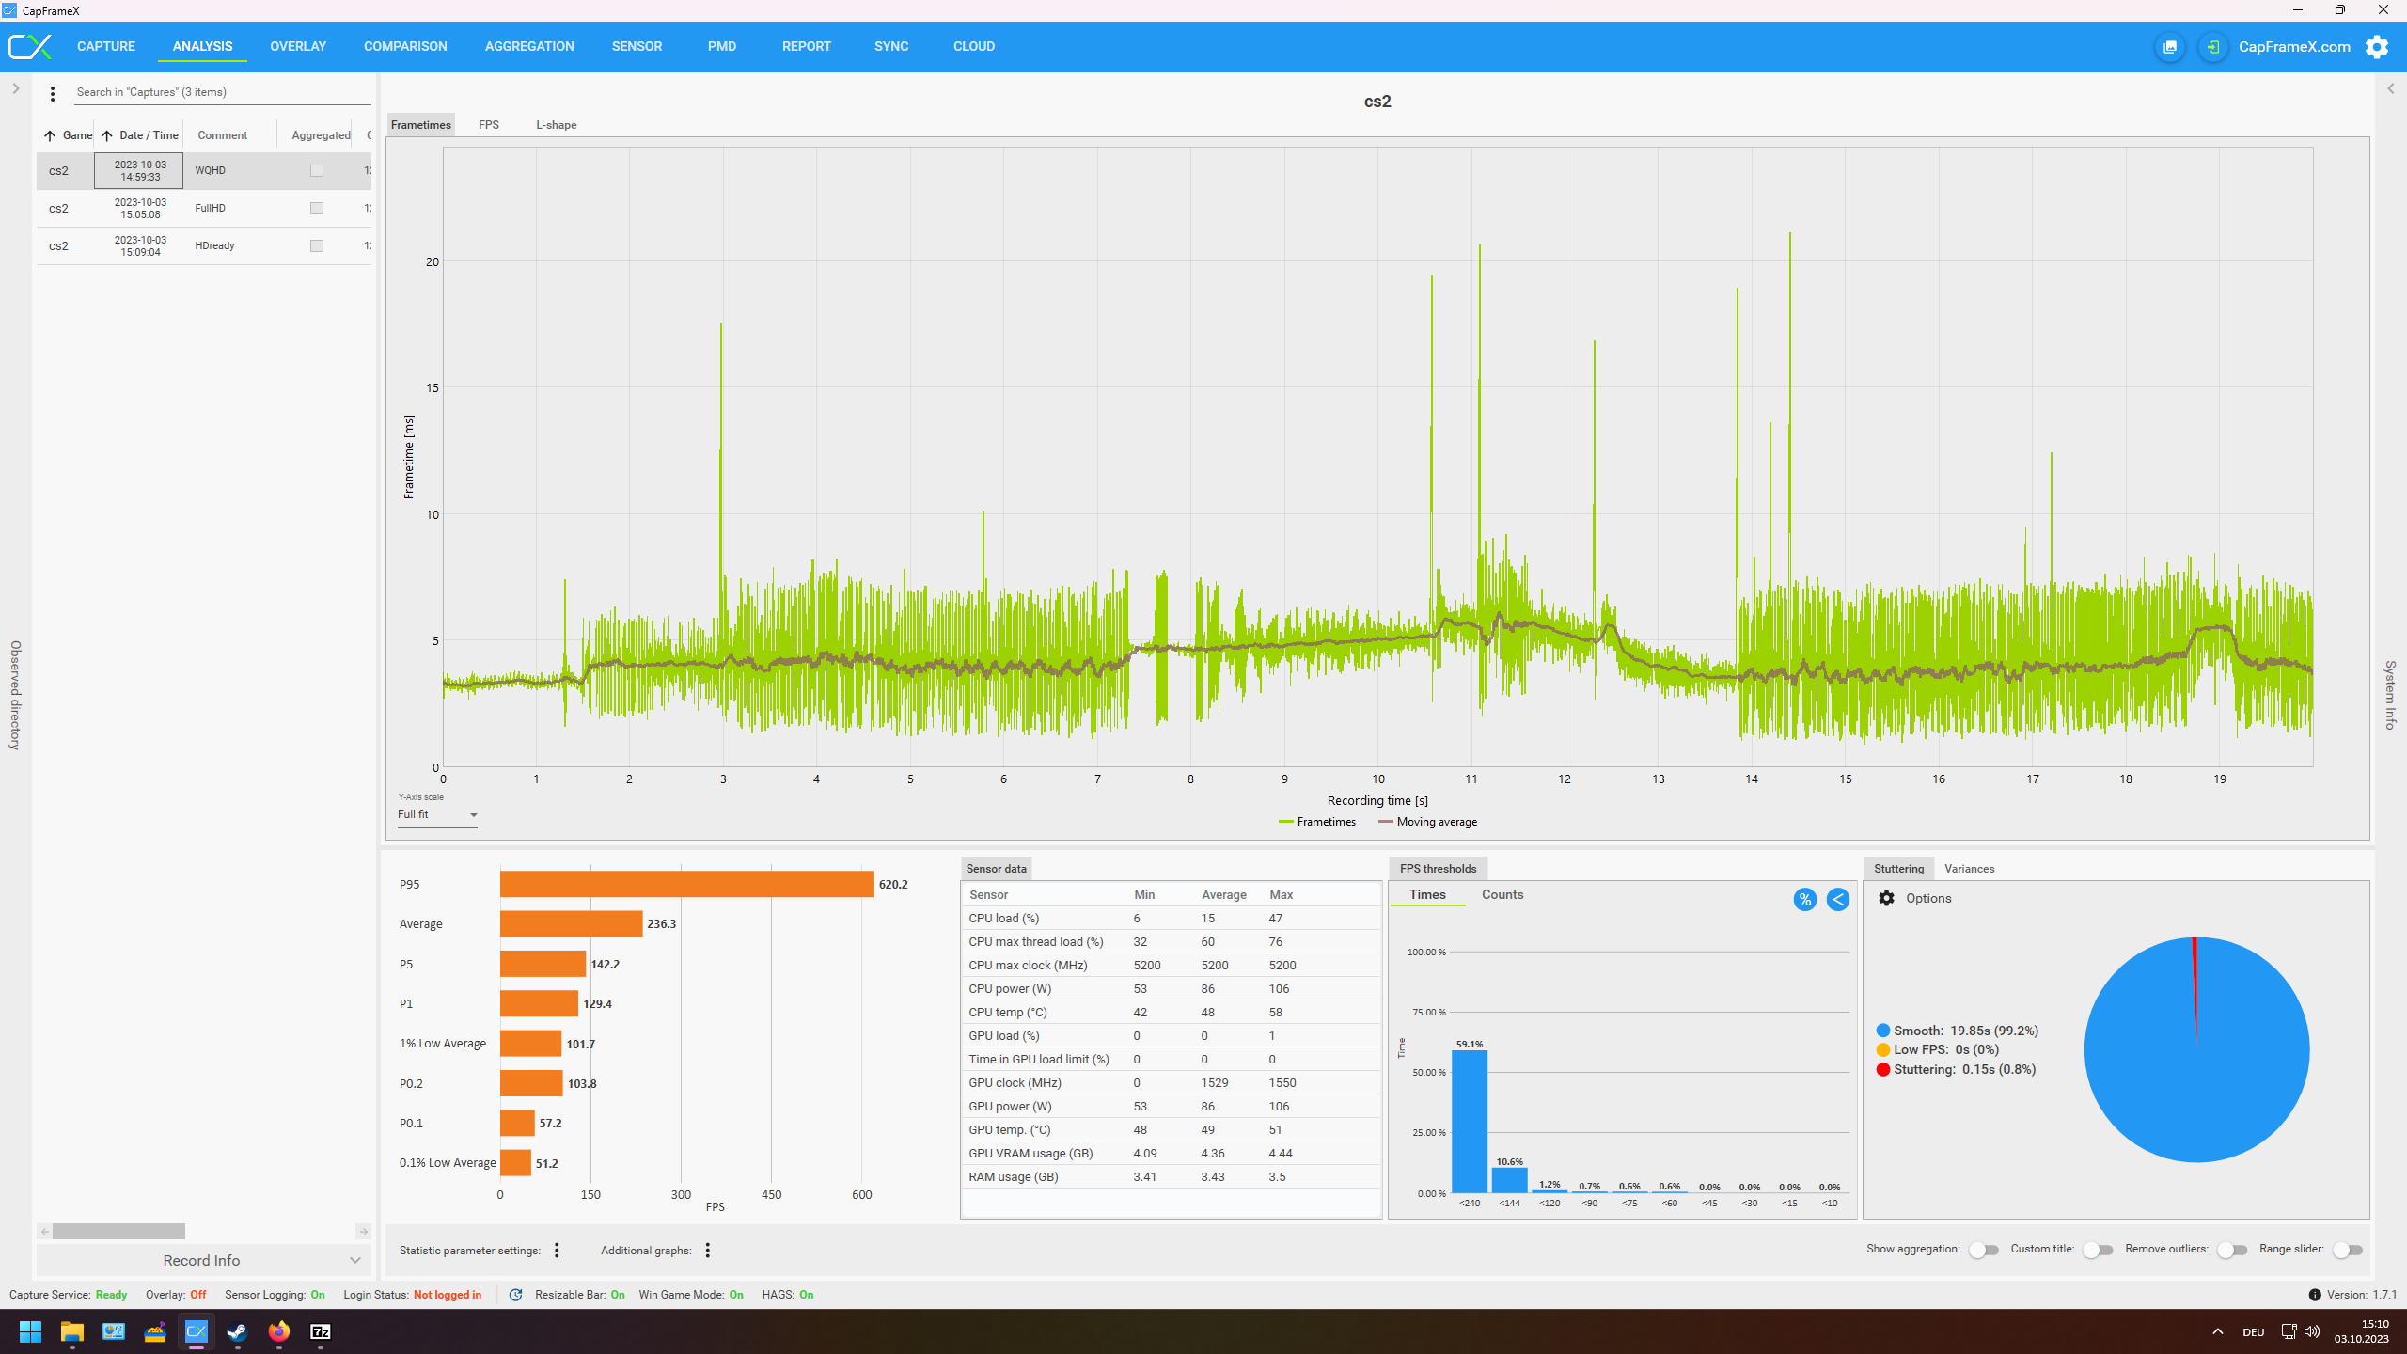
Task: Click the percent toggle in FPS thresholds
Action: [1804, 900]
